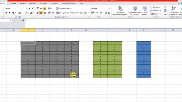Switch to the Данные tab
Viewport: 182px width, 102px height.
(x=54, y=3)
